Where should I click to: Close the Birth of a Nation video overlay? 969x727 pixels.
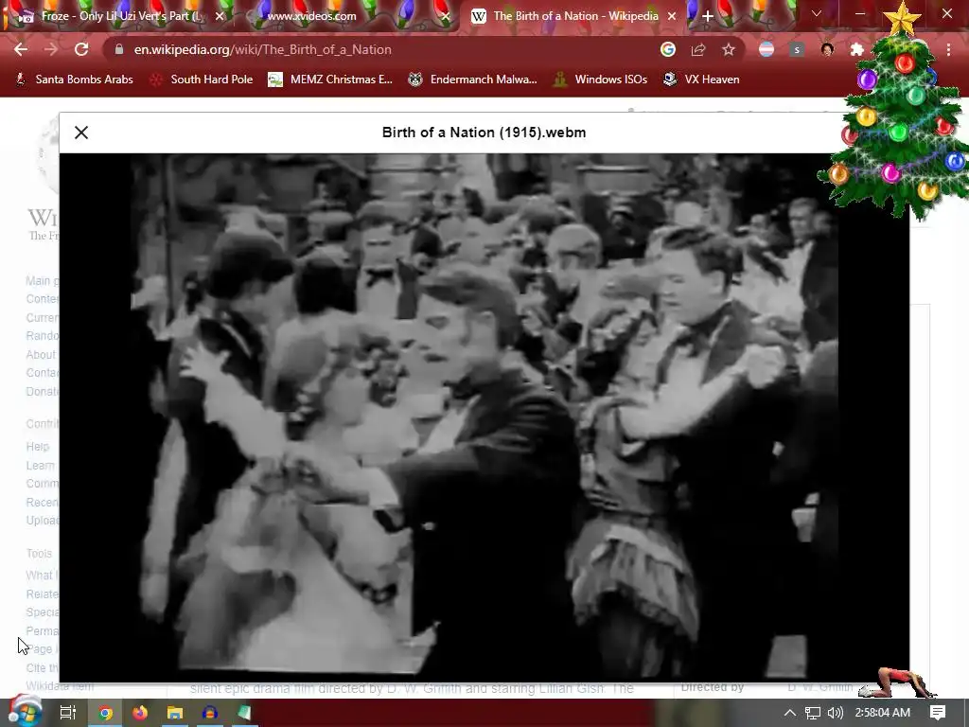tap(81, 133)
